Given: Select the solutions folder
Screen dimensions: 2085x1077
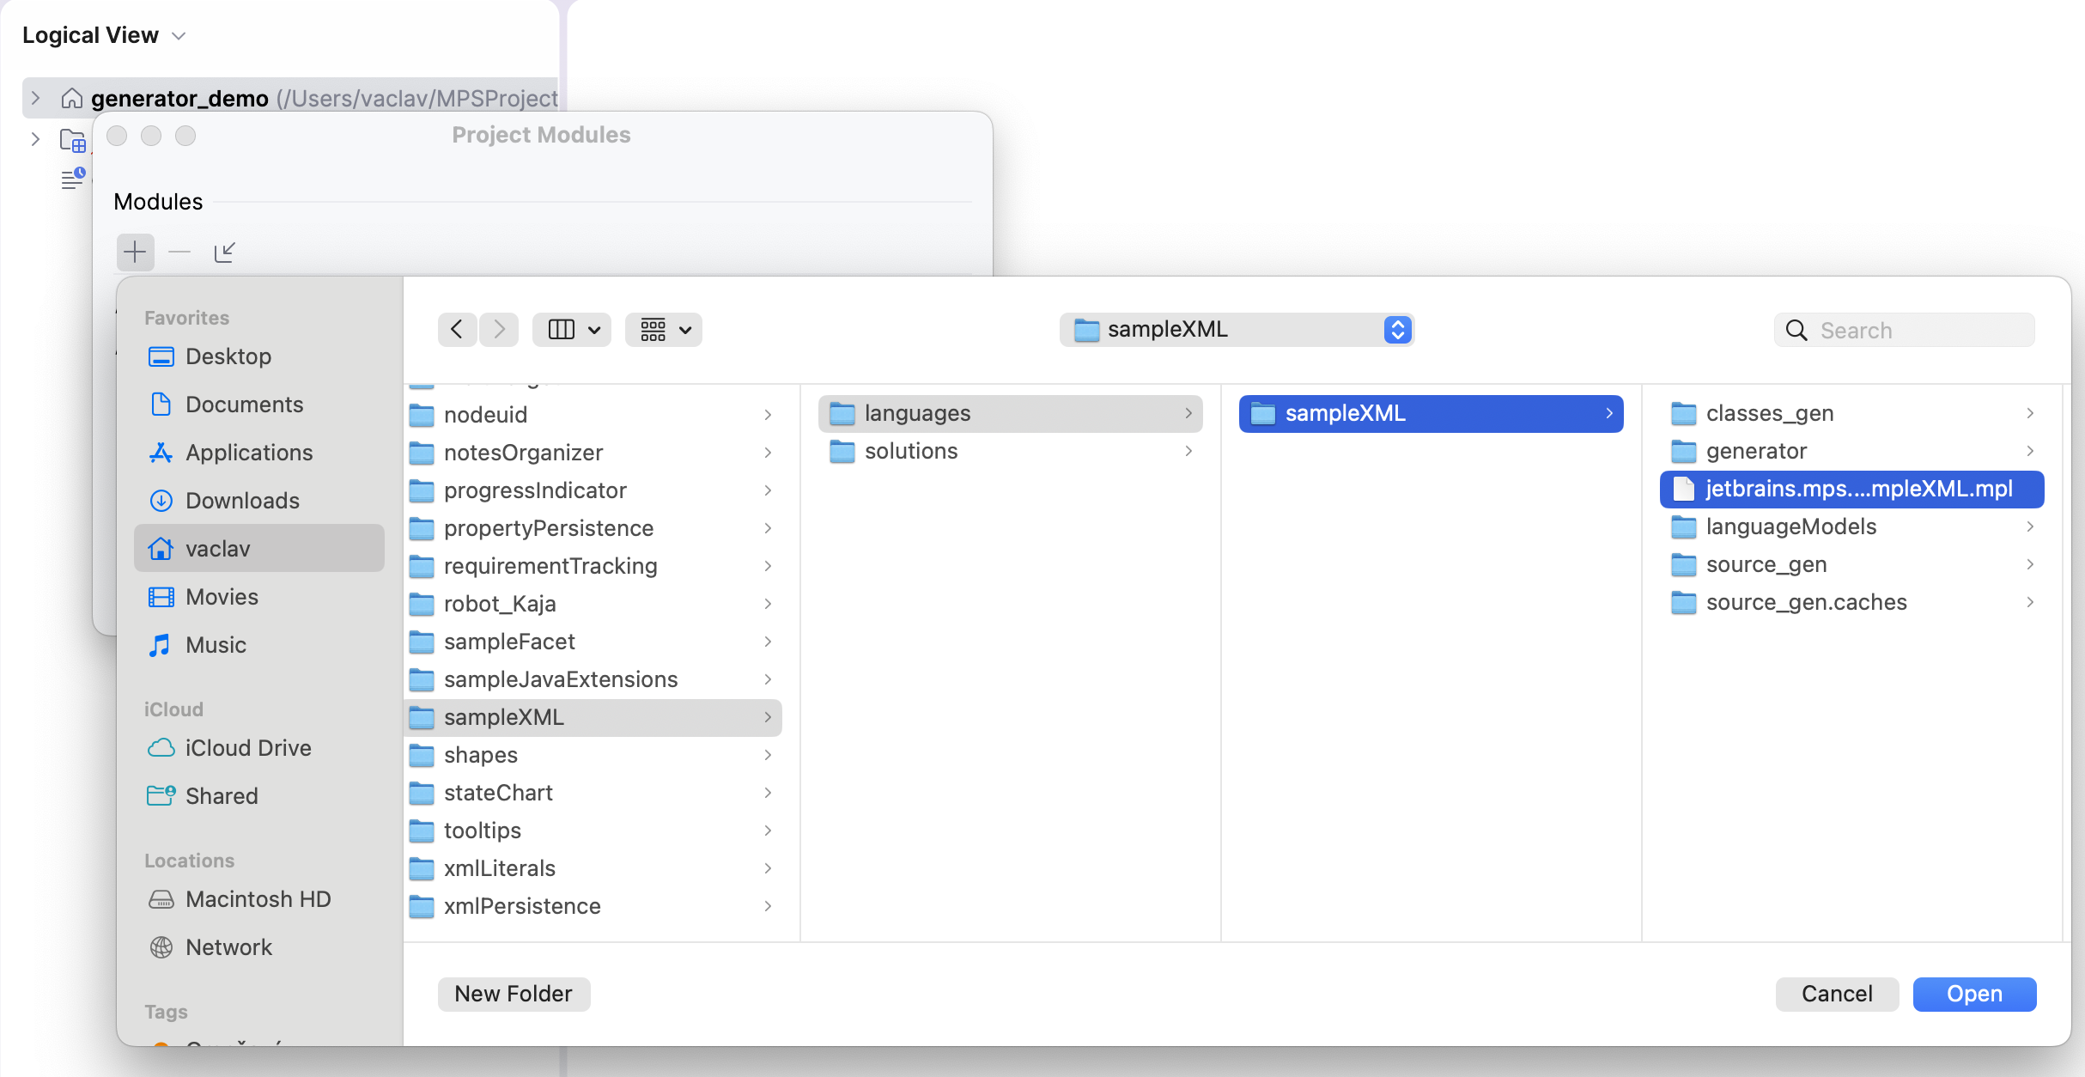Looking at the screenshot, I should [910, 452].
